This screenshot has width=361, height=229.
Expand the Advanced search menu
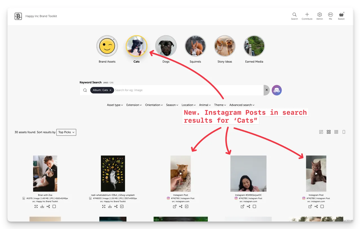[x=242, y=105]
